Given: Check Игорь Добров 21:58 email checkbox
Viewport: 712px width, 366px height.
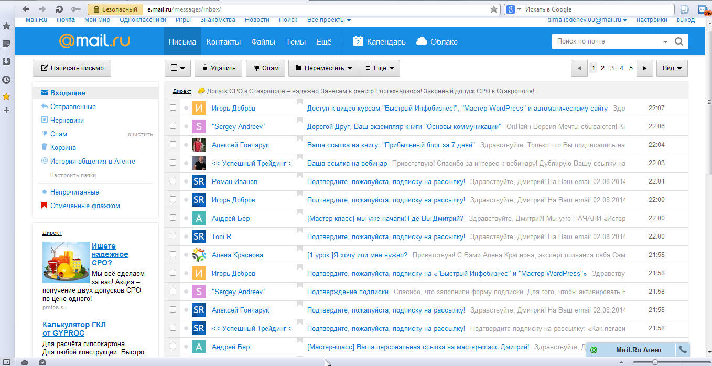Looking at the screenshot, I should click(x=173, y=273).
